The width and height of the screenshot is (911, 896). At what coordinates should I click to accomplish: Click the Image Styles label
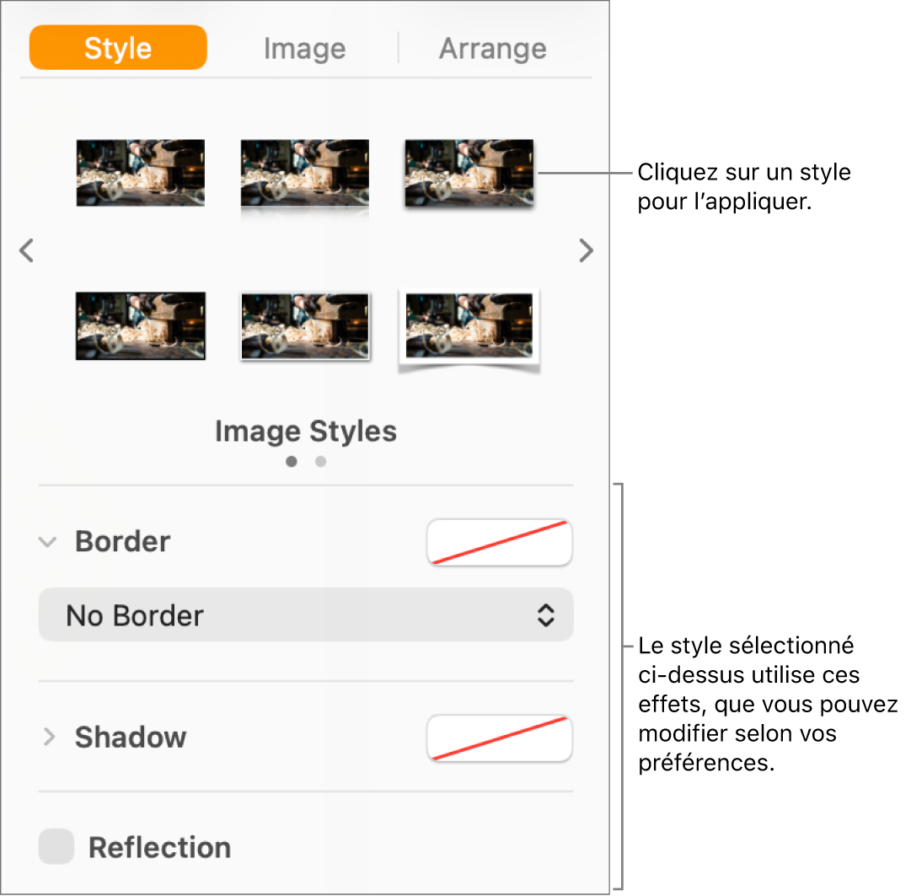click(305, 431)
